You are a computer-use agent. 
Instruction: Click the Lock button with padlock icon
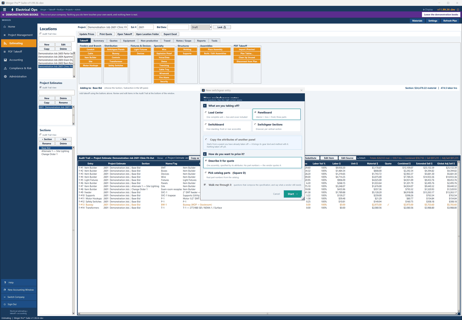pyautogui.click(x=222, y=27)
